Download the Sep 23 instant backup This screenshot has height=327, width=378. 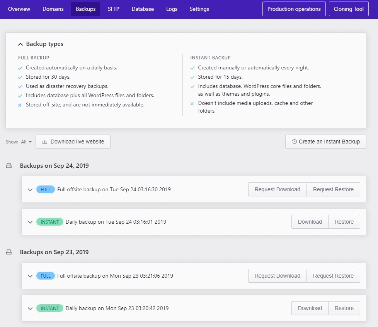click(x=310, y=308)
